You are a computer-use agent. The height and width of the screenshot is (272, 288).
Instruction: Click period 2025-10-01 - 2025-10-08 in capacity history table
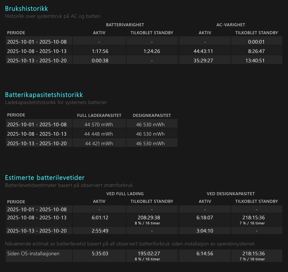(37, 124)
